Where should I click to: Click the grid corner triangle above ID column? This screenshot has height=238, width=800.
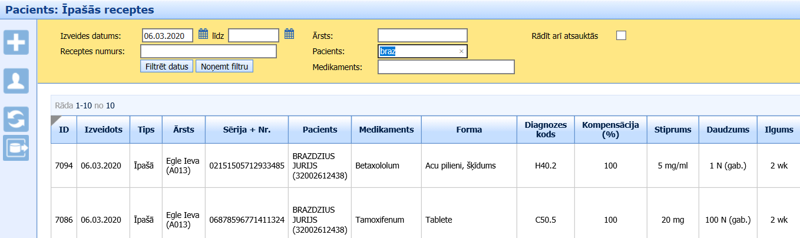coord(57,120)
